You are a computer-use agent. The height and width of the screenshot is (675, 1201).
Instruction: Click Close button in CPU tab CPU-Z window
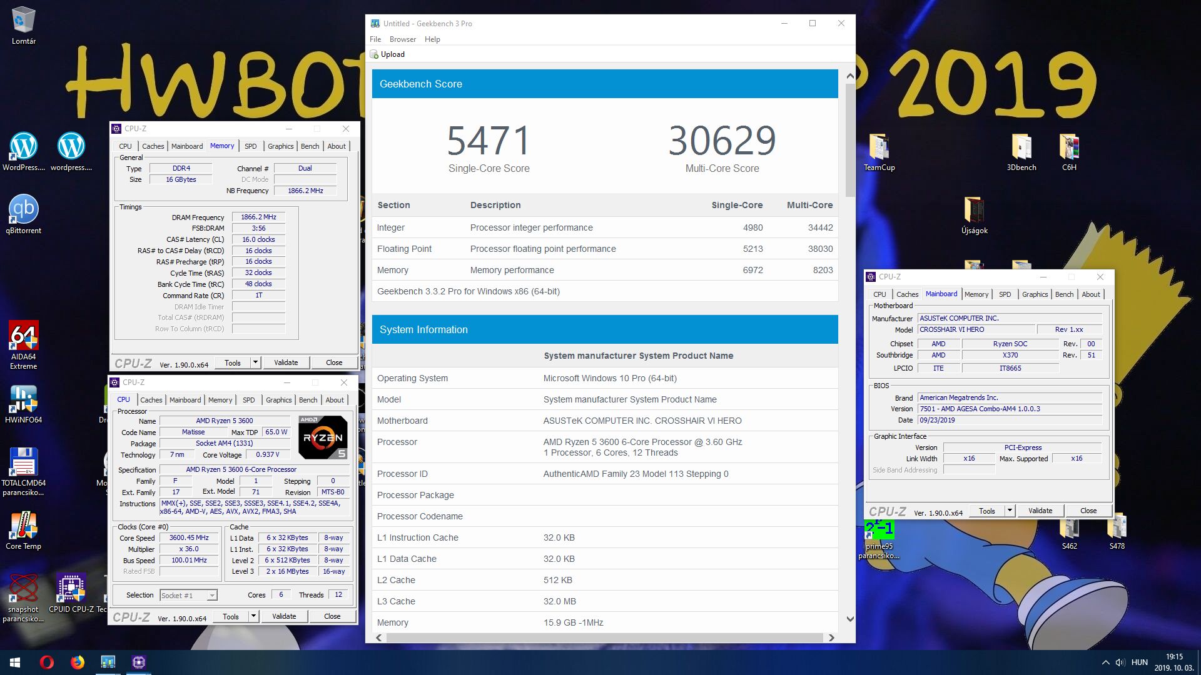tap(332, 616)
